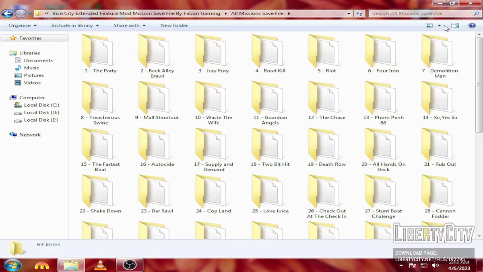Viewport: 483px width, 272px height.
Task: Click the address bar refresh button
Action: pyautogui.click(x=359, y=13)
